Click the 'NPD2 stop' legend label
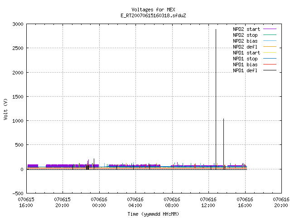290x218 pixels. coord(245,35)
